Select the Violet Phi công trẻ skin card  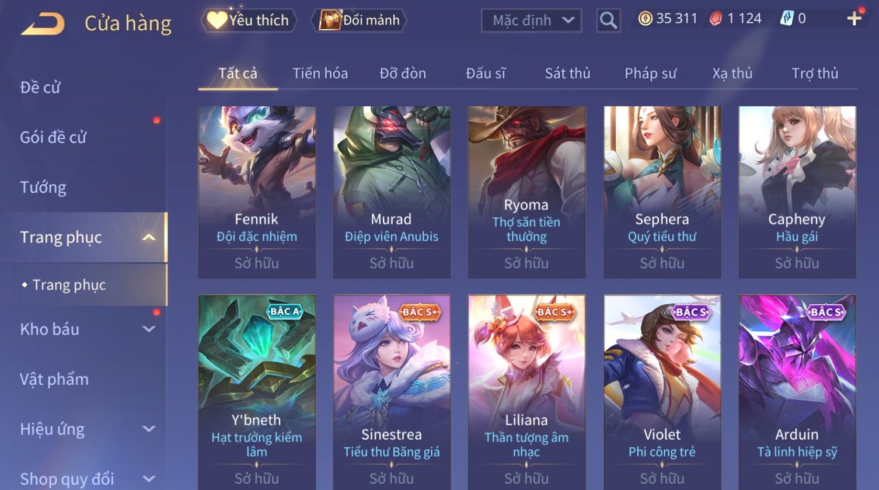click(662, 392)
